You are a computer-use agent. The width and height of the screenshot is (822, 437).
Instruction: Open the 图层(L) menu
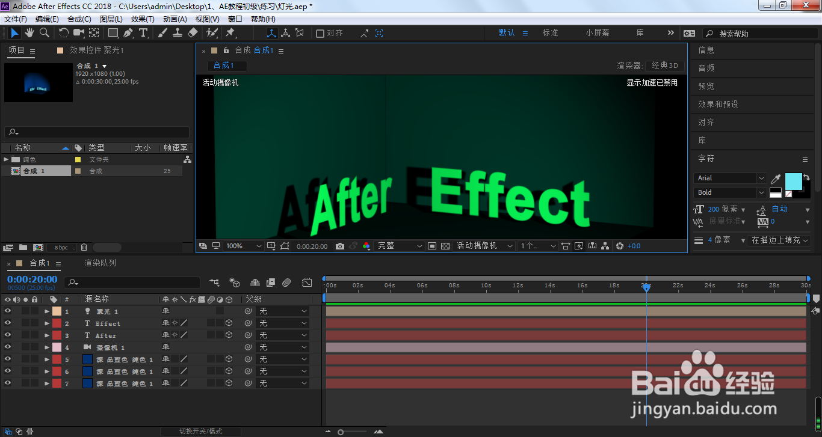[111, 19]
